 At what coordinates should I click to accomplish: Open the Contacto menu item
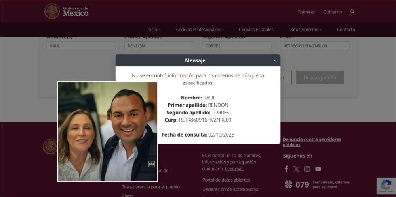pyautogui.click(x=346, y=30)
